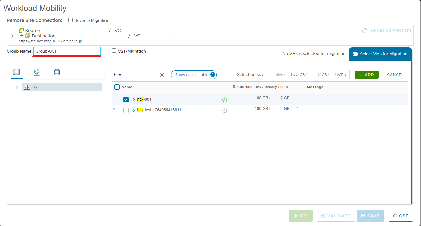Click the No VMs is selected for migration text
Image resolution: width=421 pixels, height=226 pixels.
click(314, 54)
